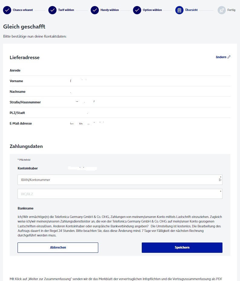Click the Fertig rocket step icon
The width and height of the screenshot is (240, 281).
coord(222,10)
